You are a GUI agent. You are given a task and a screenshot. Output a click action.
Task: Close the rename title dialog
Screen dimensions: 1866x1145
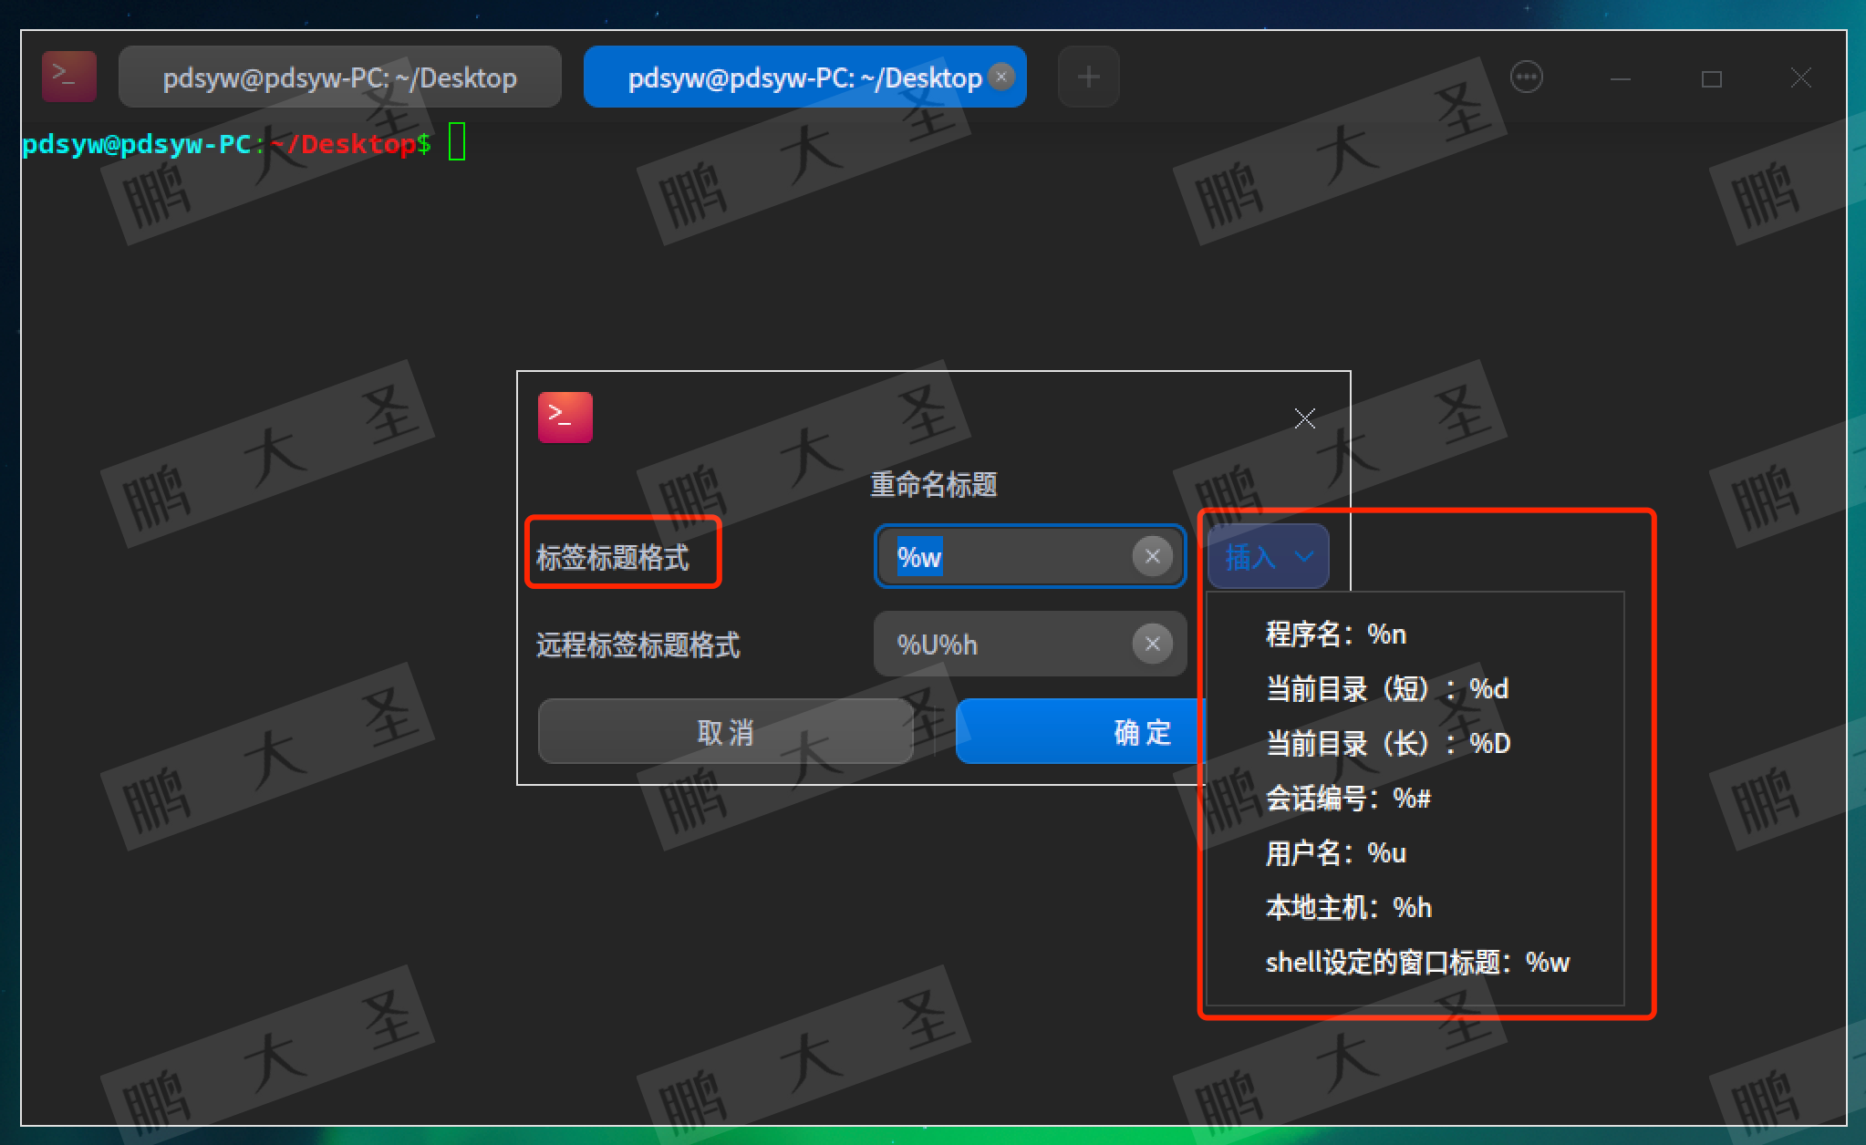pos(1304,418)
